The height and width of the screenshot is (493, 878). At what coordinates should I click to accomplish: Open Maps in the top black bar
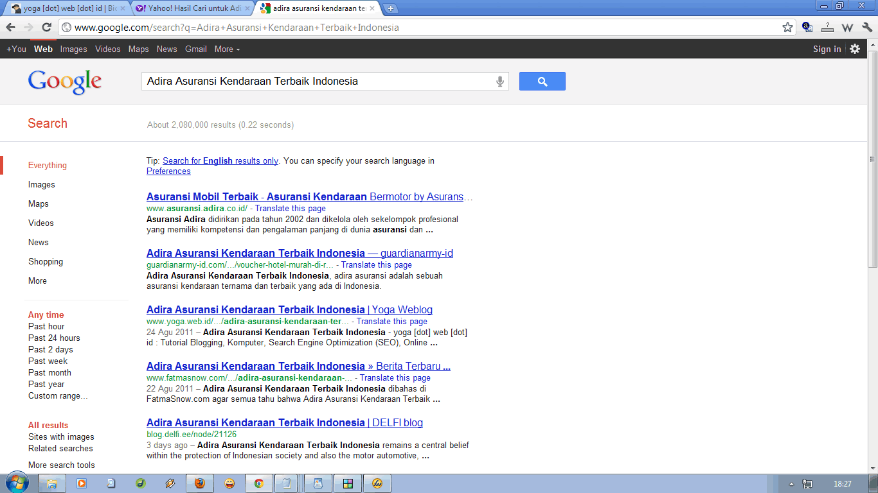(x=138, y=49)
